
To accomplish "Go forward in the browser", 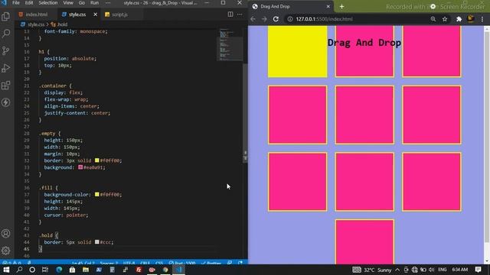I will 264,19.
